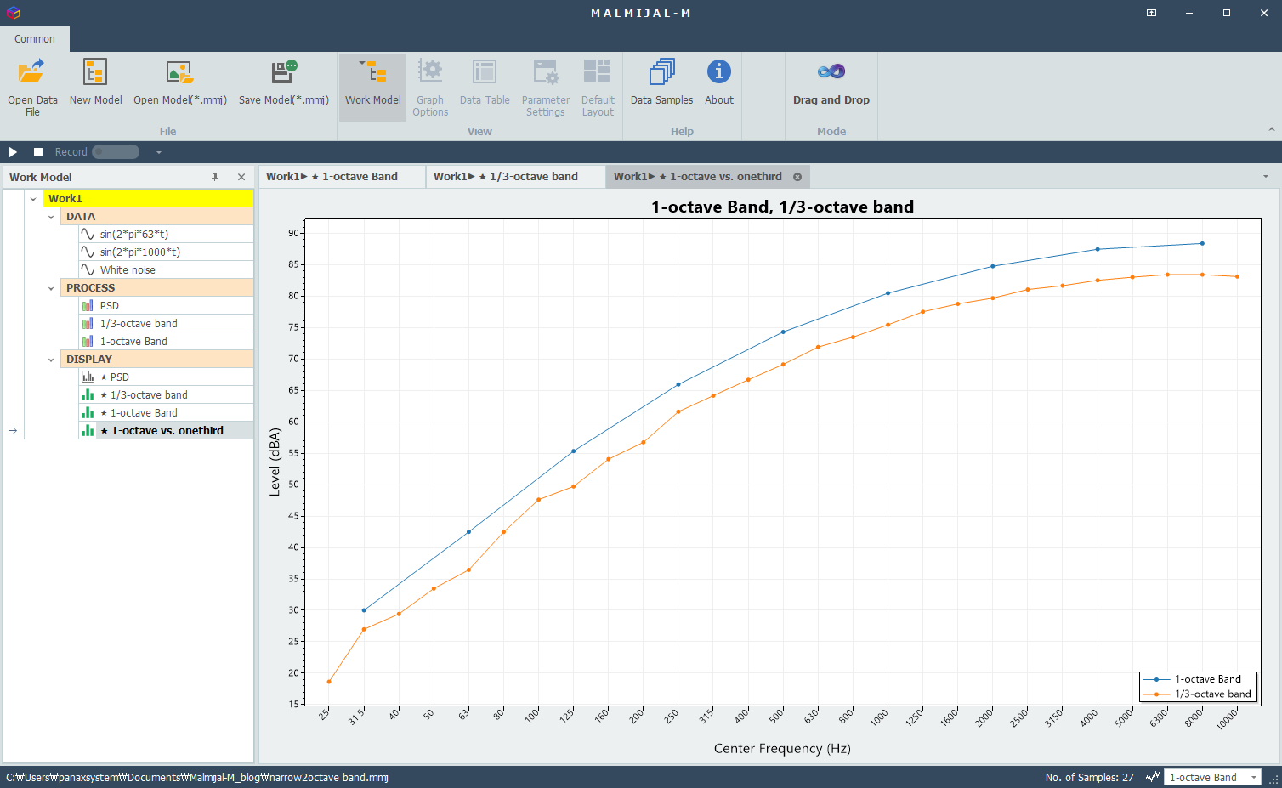Toggle the Record switch

[x=116, y=151]
